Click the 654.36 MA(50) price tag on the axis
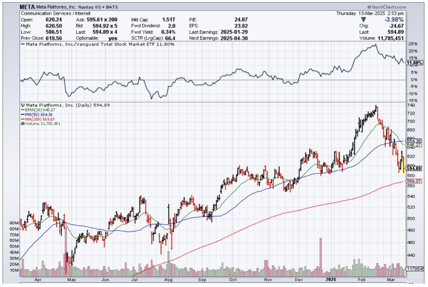 pyautogui.click(x=414, y=141)
